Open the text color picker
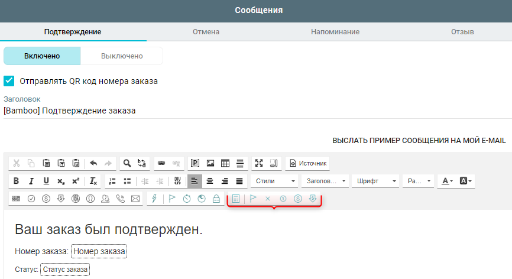 (x=447, y=181)
